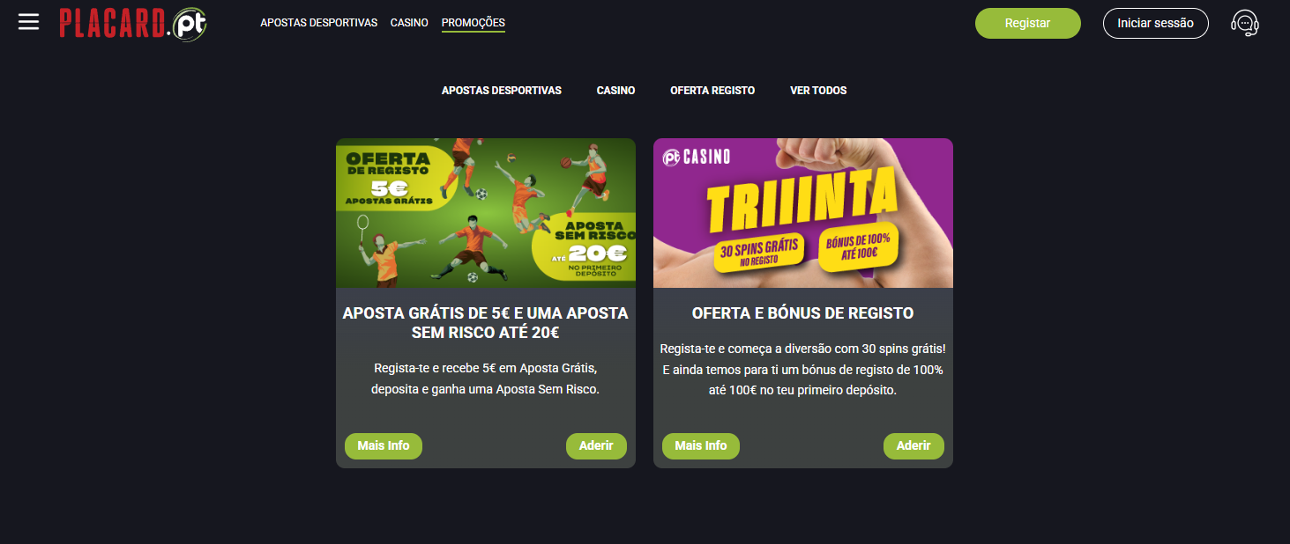Screen dimensions: 1290x544
Task: Click Mais Info on casino registration bonus
Action: (x=701, y=446)
